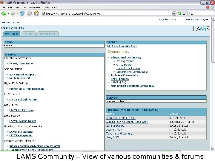Open the View menu
Image resolution: width=215 pixels, height=161 pixels.
[x=18, y=7]
